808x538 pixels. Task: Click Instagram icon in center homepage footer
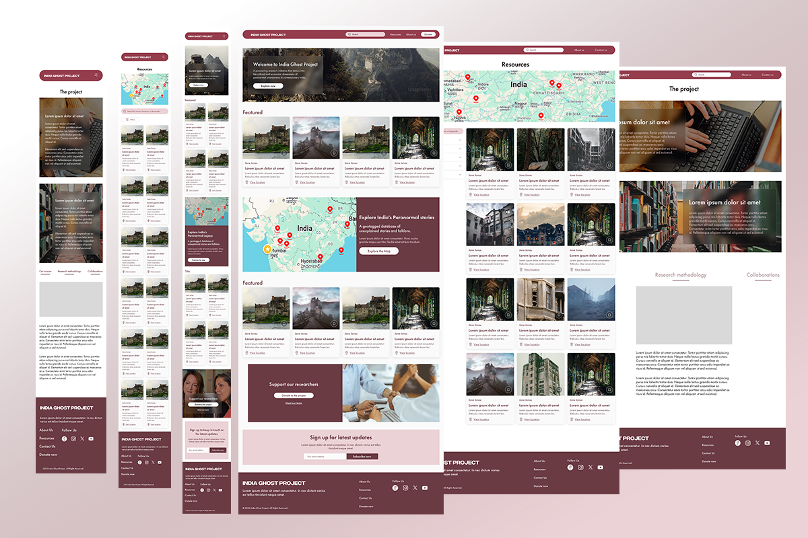point(405,488)
